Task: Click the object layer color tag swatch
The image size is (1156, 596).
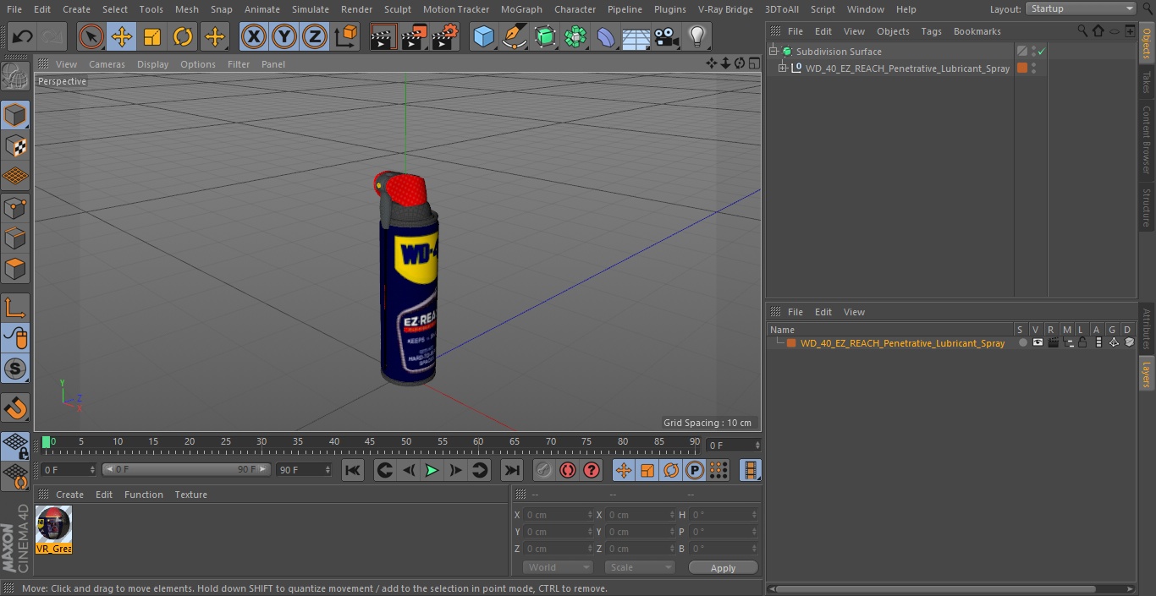Action: [1022, 68]
